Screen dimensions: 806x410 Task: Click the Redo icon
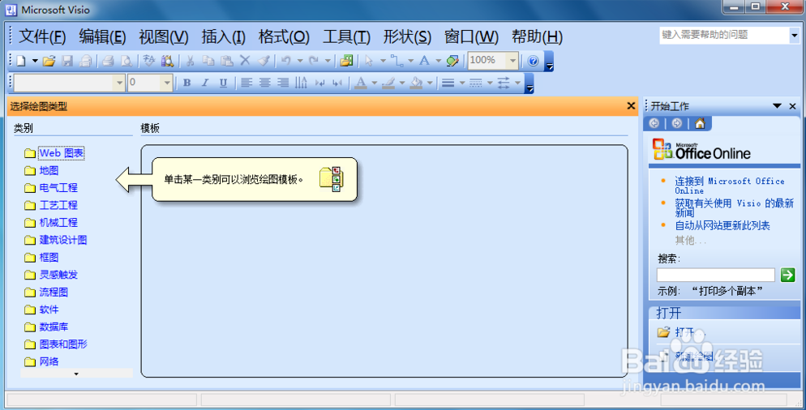coord(314,61)
